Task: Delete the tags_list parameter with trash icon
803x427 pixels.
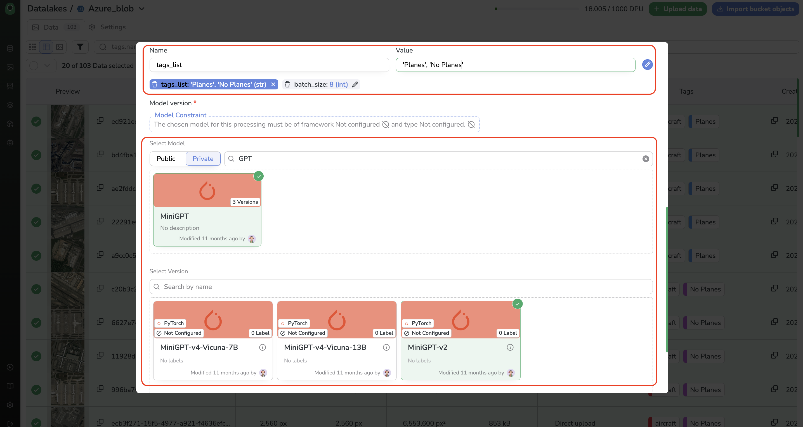Action: point(155,84)
